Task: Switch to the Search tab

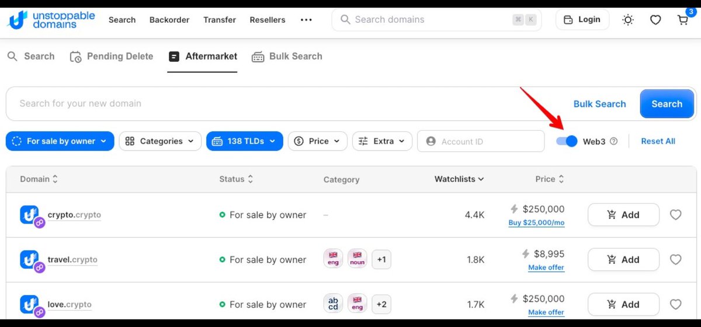Action: point(31,57)
